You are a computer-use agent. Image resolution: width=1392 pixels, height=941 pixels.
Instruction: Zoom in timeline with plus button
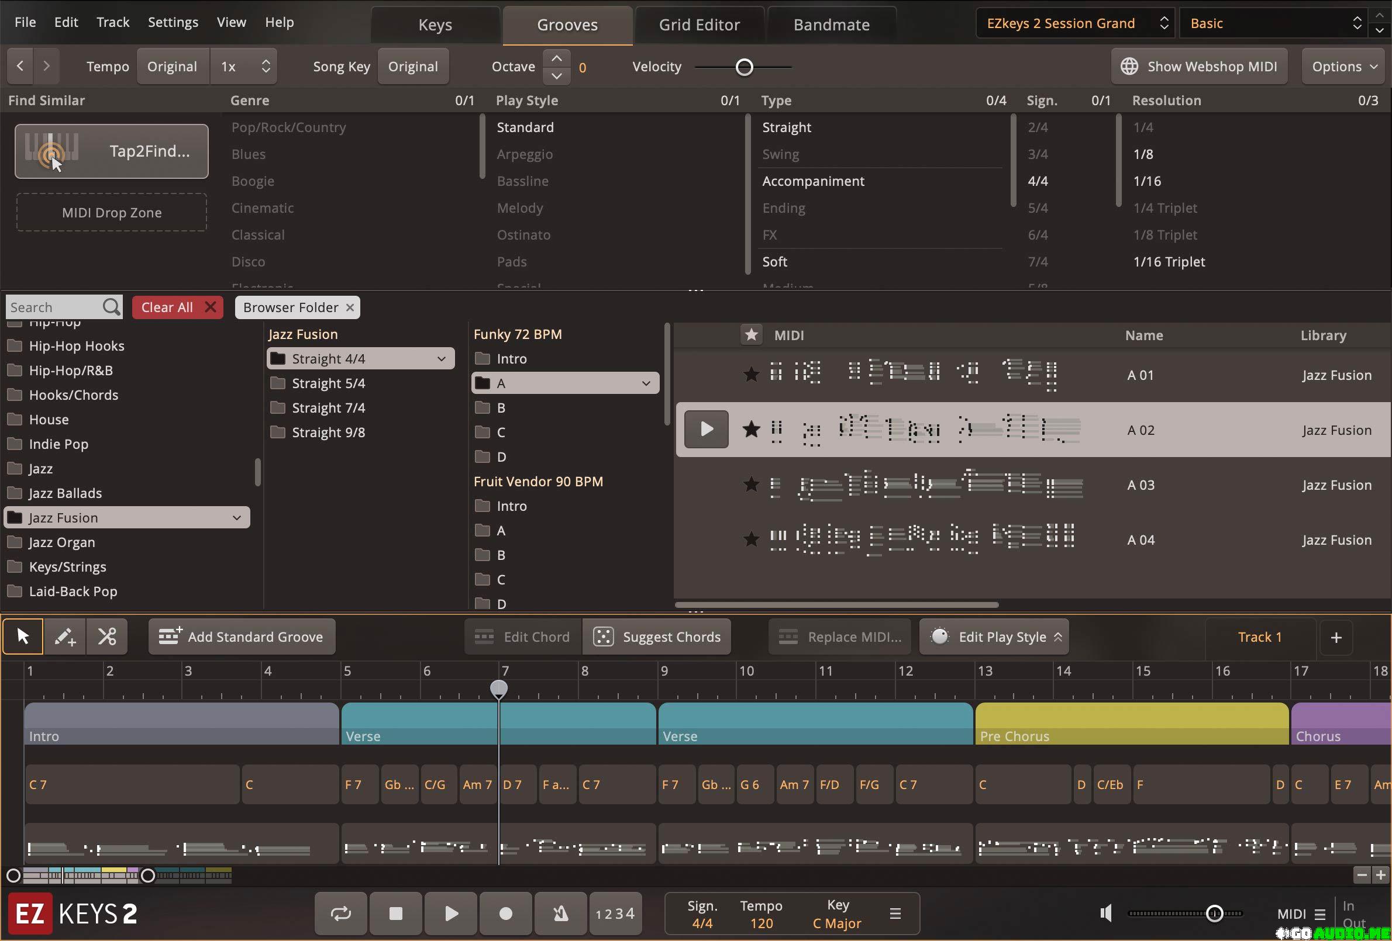pyautogui.click(x=1381, y=875)
